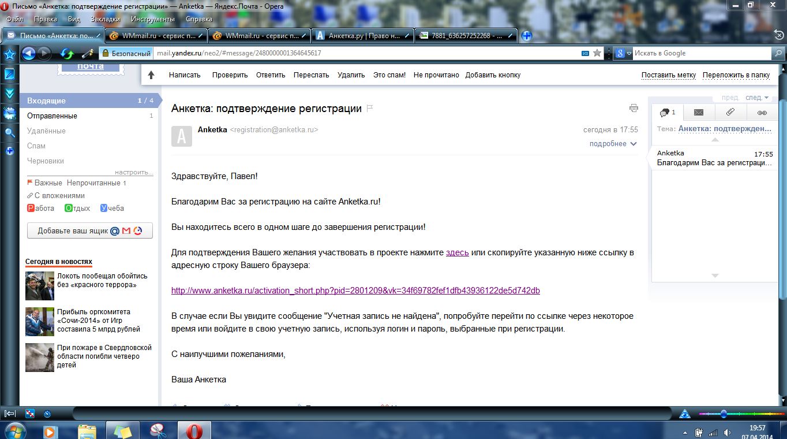Screen dimensions: 787x439
Task: Open the chain link tab in side panel
Action: [x=762, y=113]
